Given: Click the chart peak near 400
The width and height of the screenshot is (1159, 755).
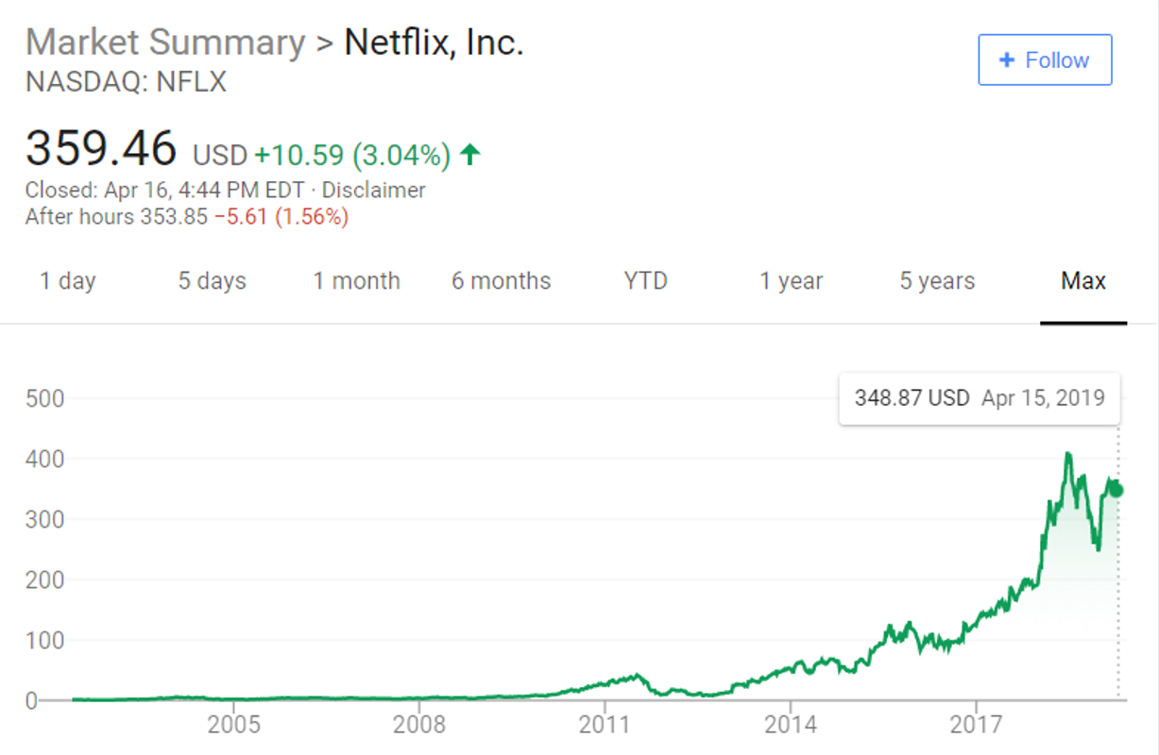Looking at the screenshot, I should pyautogui.click(x=1068, y=455).
